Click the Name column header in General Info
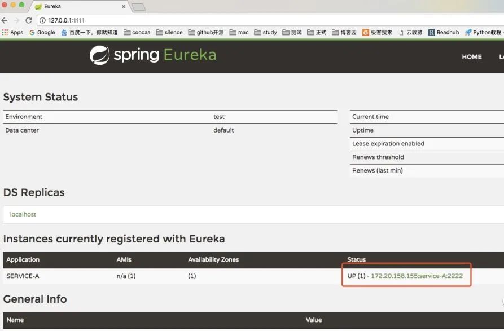Image resolution: width=504 pixels, height=331 pixels. 15,320
